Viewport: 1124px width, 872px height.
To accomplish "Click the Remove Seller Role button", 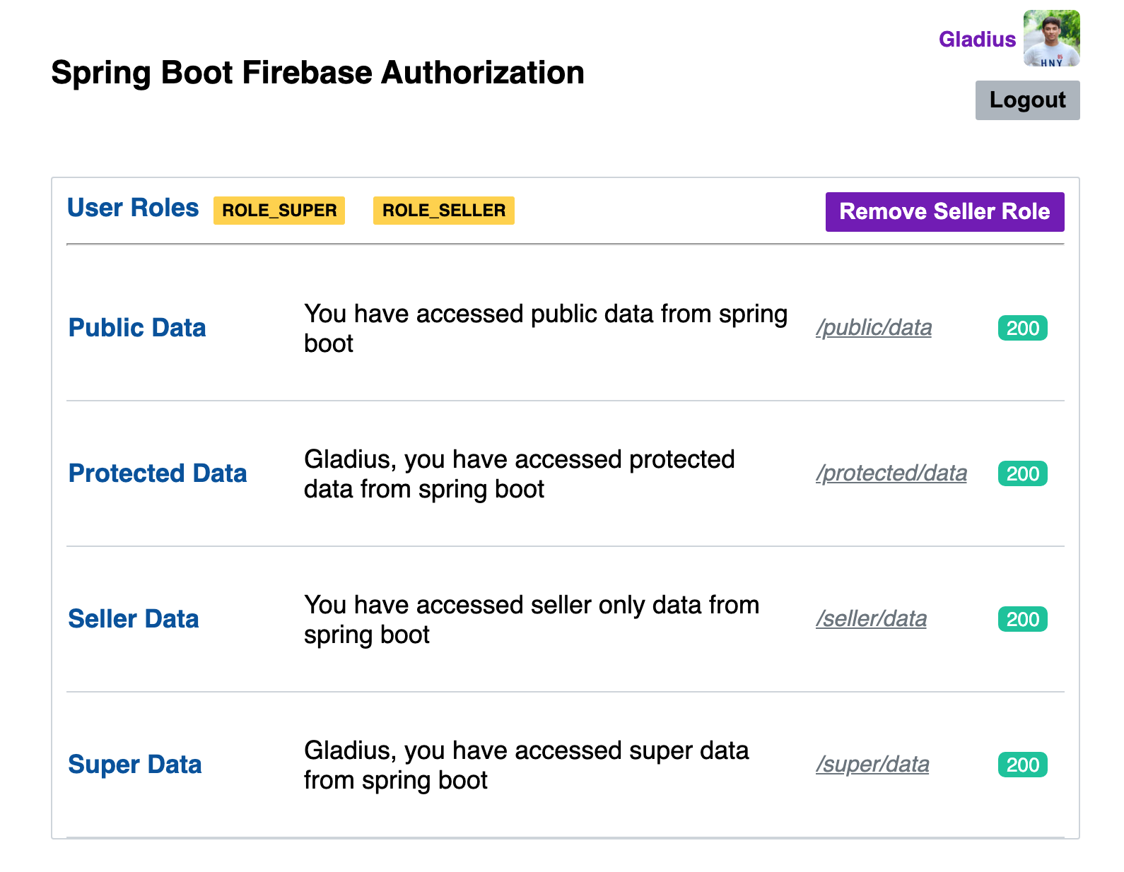I will click(944, 211).
